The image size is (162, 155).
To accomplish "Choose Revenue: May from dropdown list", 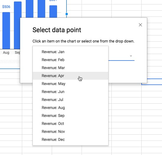I will (x=70, y=84).
